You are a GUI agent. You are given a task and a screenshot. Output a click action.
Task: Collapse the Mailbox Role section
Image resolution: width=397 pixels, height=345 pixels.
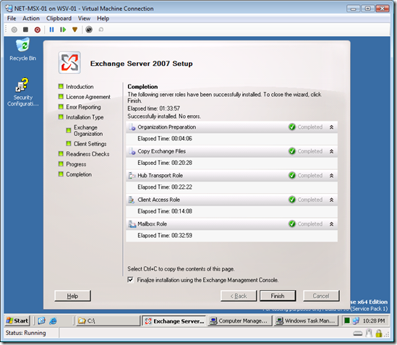(331, 224)
